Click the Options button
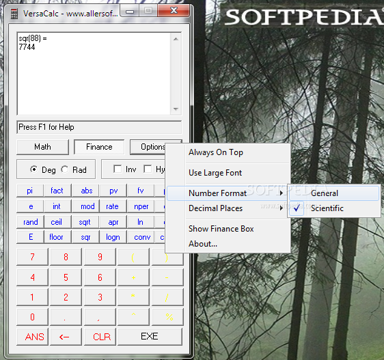This screenshot has height=360, width=384. (148, 147)
